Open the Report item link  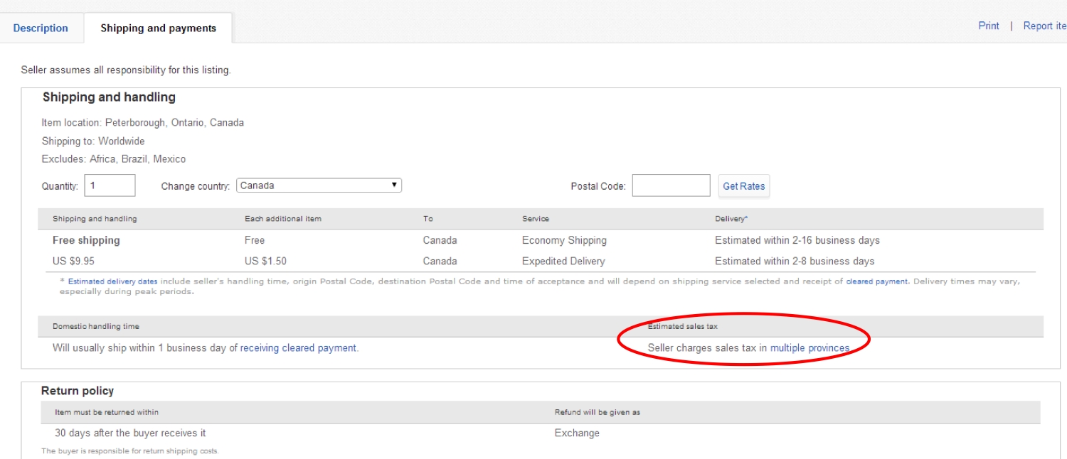[x=1044, y=26]
